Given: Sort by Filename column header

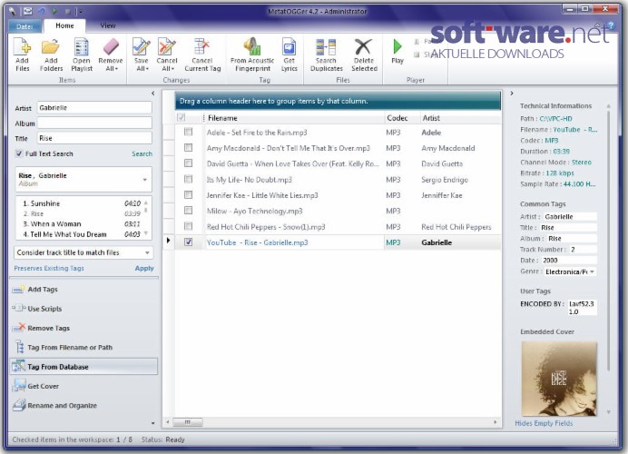Looking at the screenshot, I should click(294, 118).
